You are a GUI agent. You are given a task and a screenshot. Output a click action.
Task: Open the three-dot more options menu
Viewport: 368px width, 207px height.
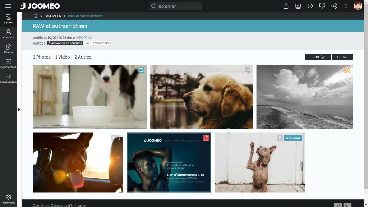(346, 6)
